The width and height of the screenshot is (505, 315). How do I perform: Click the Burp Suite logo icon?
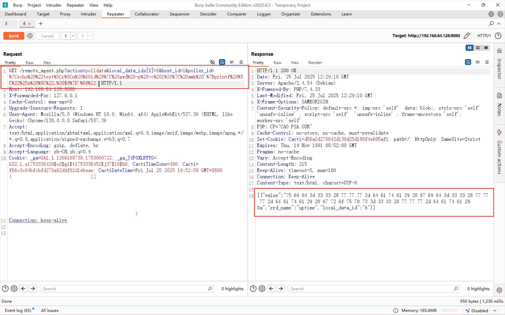click(5, 5)
